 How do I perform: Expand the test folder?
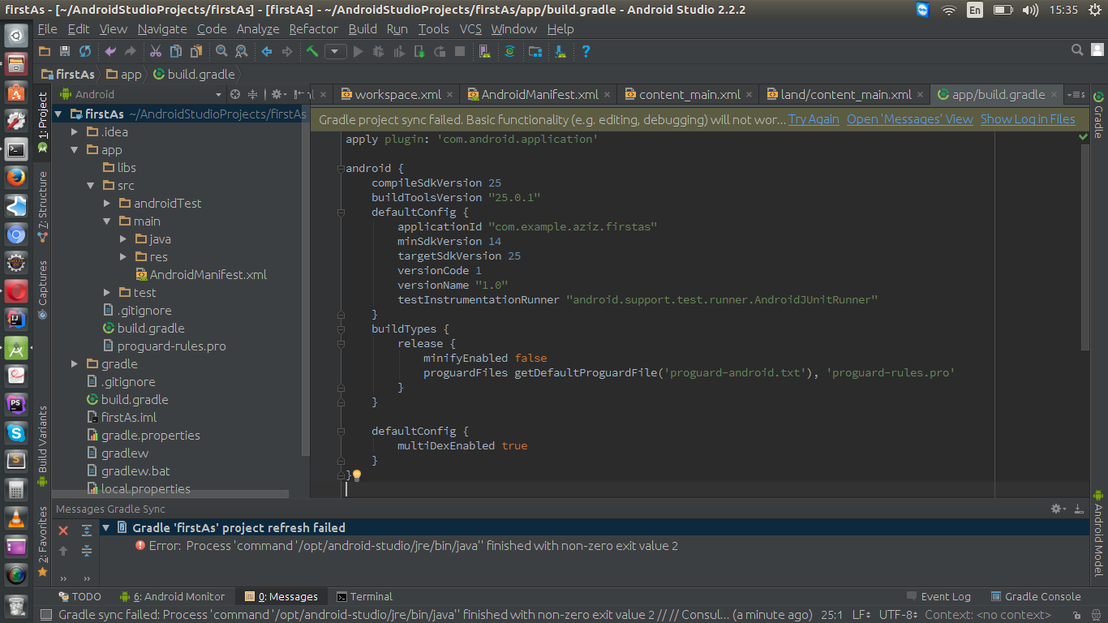[x=107, y=293]
